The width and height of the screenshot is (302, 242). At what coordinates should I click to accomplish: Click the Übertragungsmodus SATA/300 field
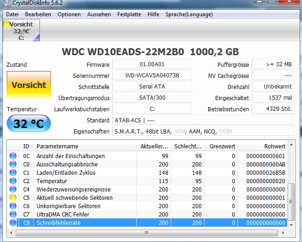click(x=152, y=98)
